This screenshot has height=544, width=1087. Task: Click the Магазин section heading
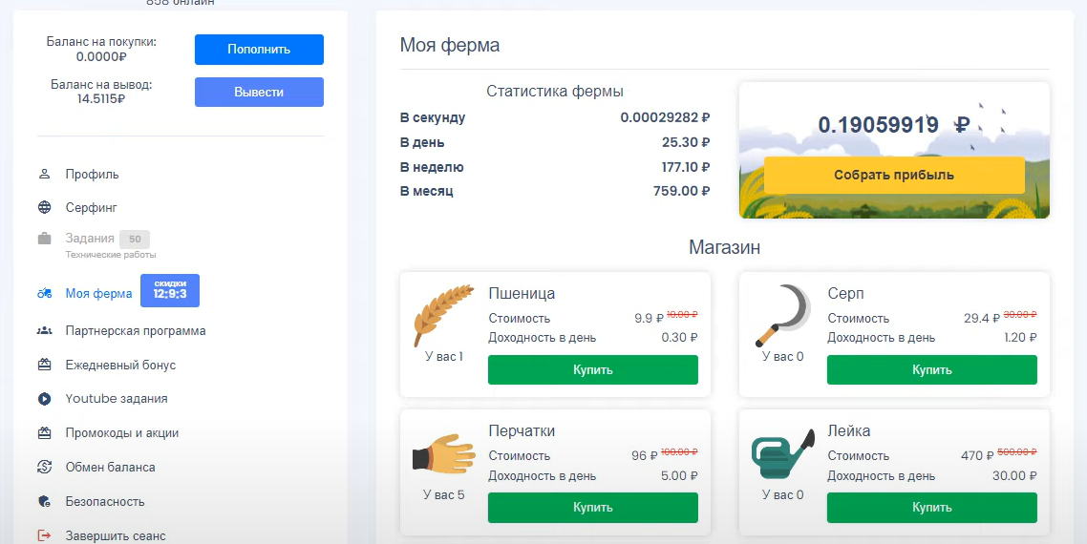pyautogui.click(x=724, y=246)
